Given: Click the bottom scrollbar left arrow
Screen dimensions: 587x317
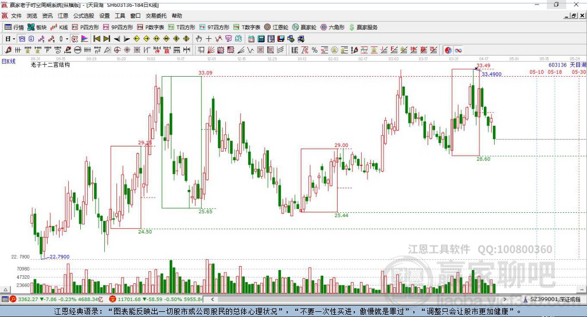Looking at the screenshot, I should pos(213,299).
